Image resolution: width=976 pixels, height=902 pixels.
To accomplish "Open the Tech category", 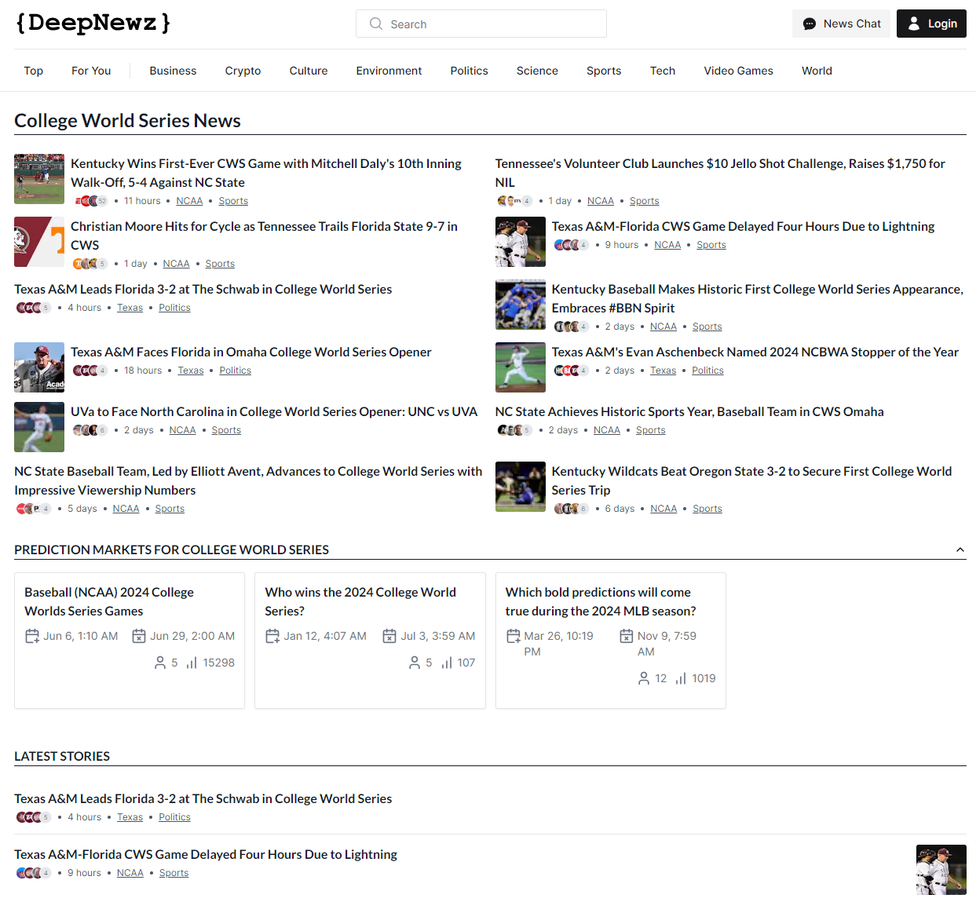I will [x=663, y=71].
